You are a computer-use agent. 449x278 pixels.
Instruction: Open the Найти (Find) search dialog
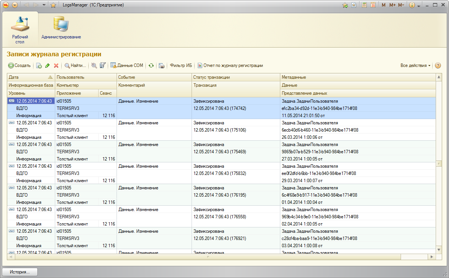[75, 65]
